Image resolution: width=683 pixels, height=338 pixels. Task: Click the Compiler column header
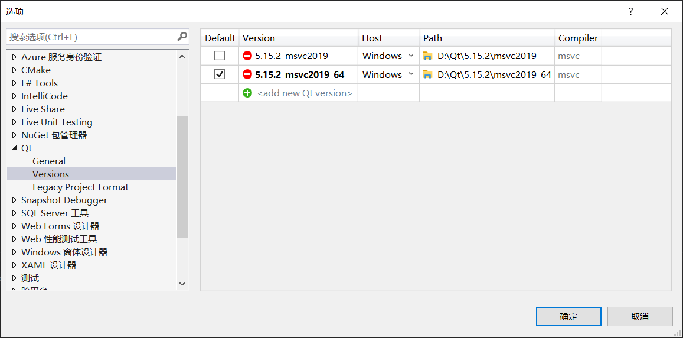578,38
